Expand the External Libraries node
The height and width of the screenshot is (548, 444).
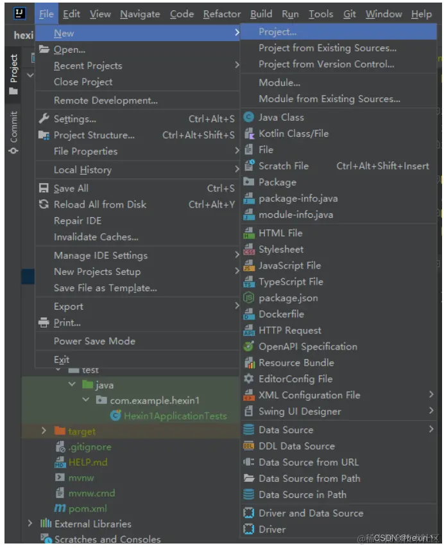(x=30, y=523)
